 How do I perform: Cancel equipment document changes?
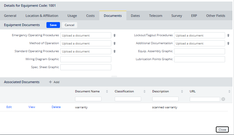(69, 25)
